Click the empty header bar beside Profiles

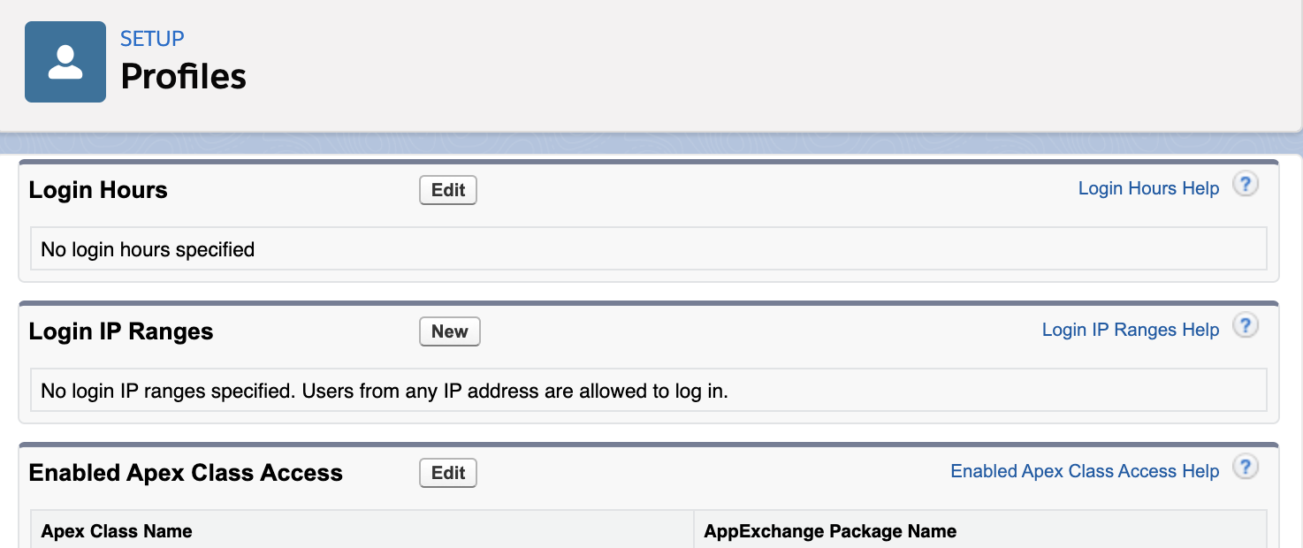pos(751,66)
